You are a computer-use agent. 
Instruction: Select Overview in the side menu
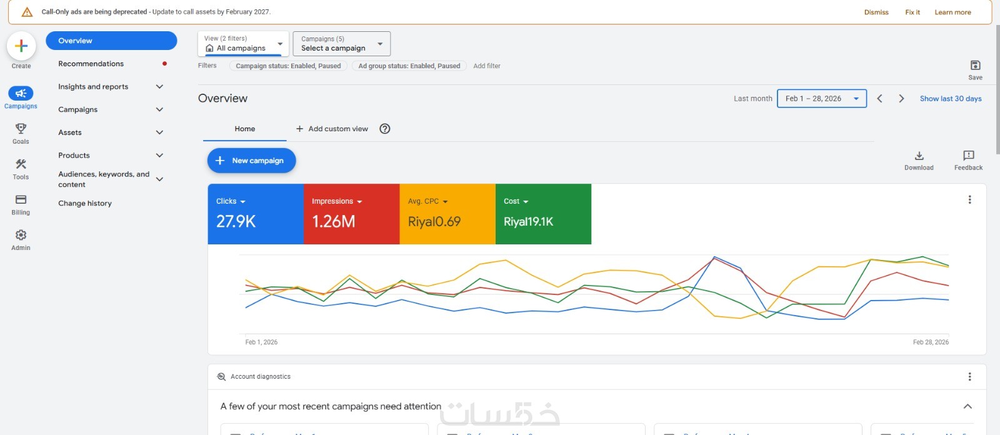click(x=111, y=41)
